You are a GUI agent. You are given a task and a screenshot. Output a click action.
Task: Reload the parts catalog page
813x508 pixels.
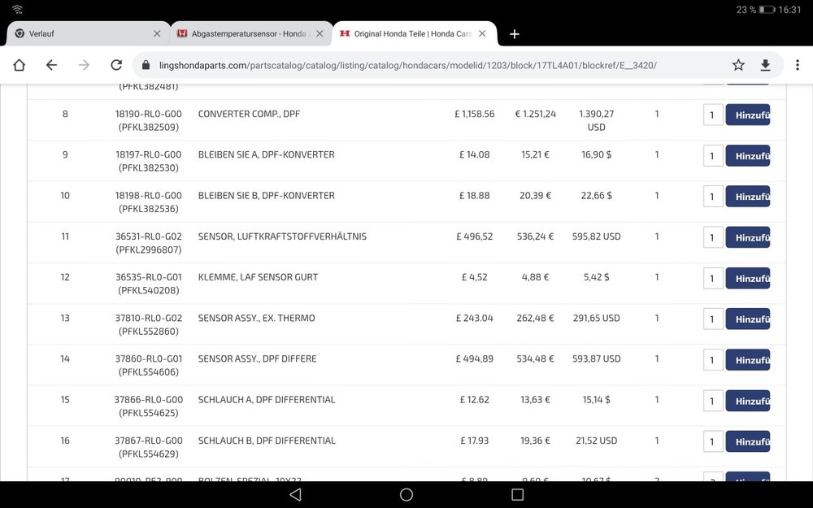(116, 64)
